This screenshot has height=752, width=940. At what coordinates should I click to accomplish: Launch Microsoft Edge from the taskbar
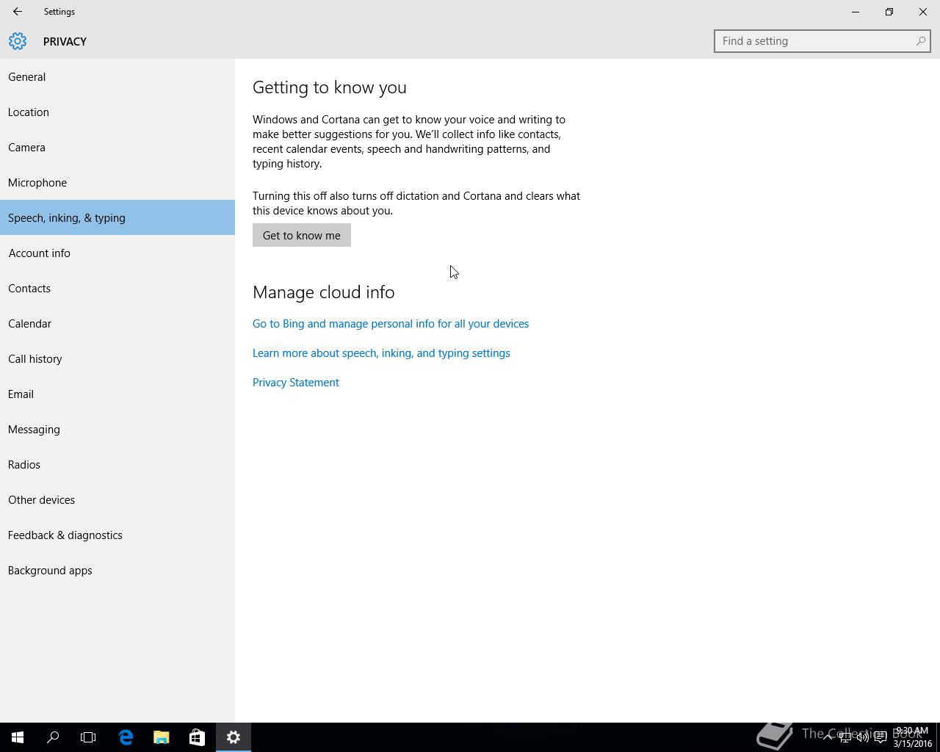tap(126, 737)
